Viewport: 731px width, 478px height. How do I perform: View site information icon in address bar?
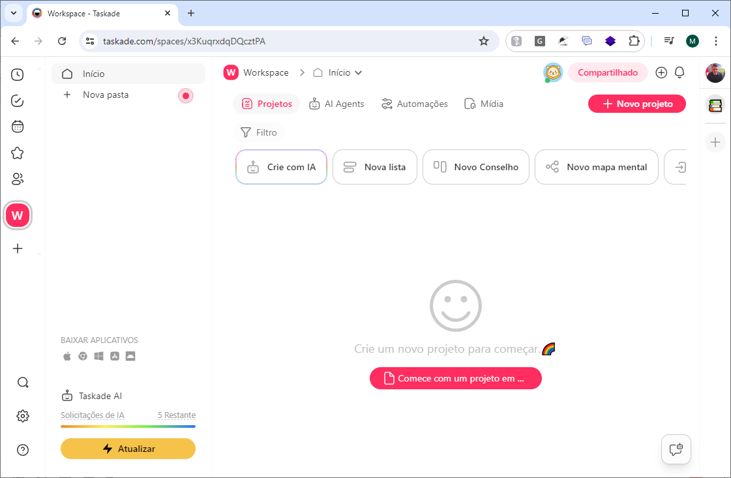[90, 41]
